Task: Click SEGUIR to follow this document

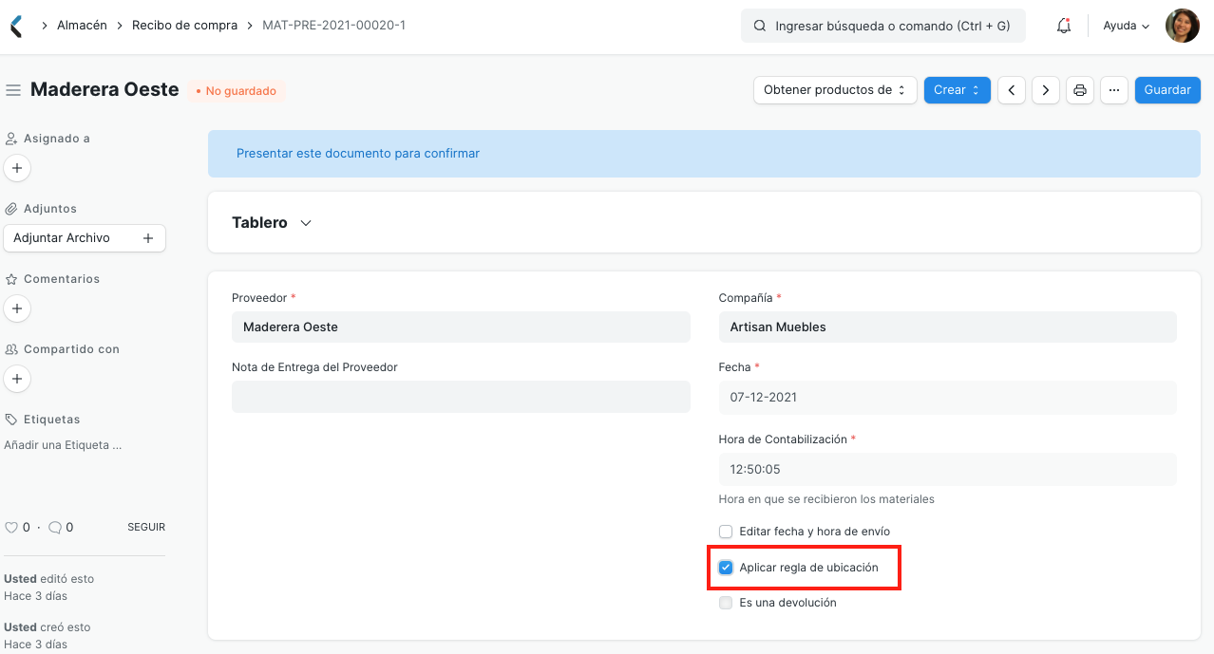Action: 145,527
